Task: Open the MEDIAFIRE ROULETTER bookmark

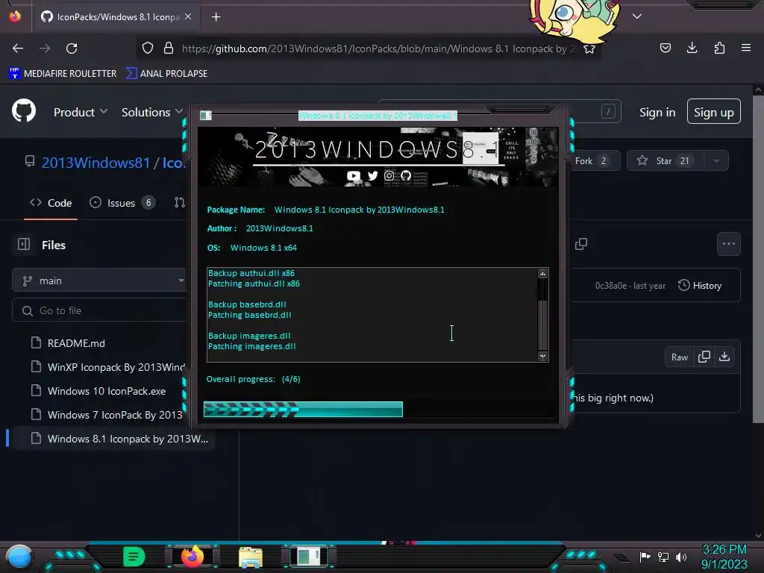Action: click(x=63, y=74)
